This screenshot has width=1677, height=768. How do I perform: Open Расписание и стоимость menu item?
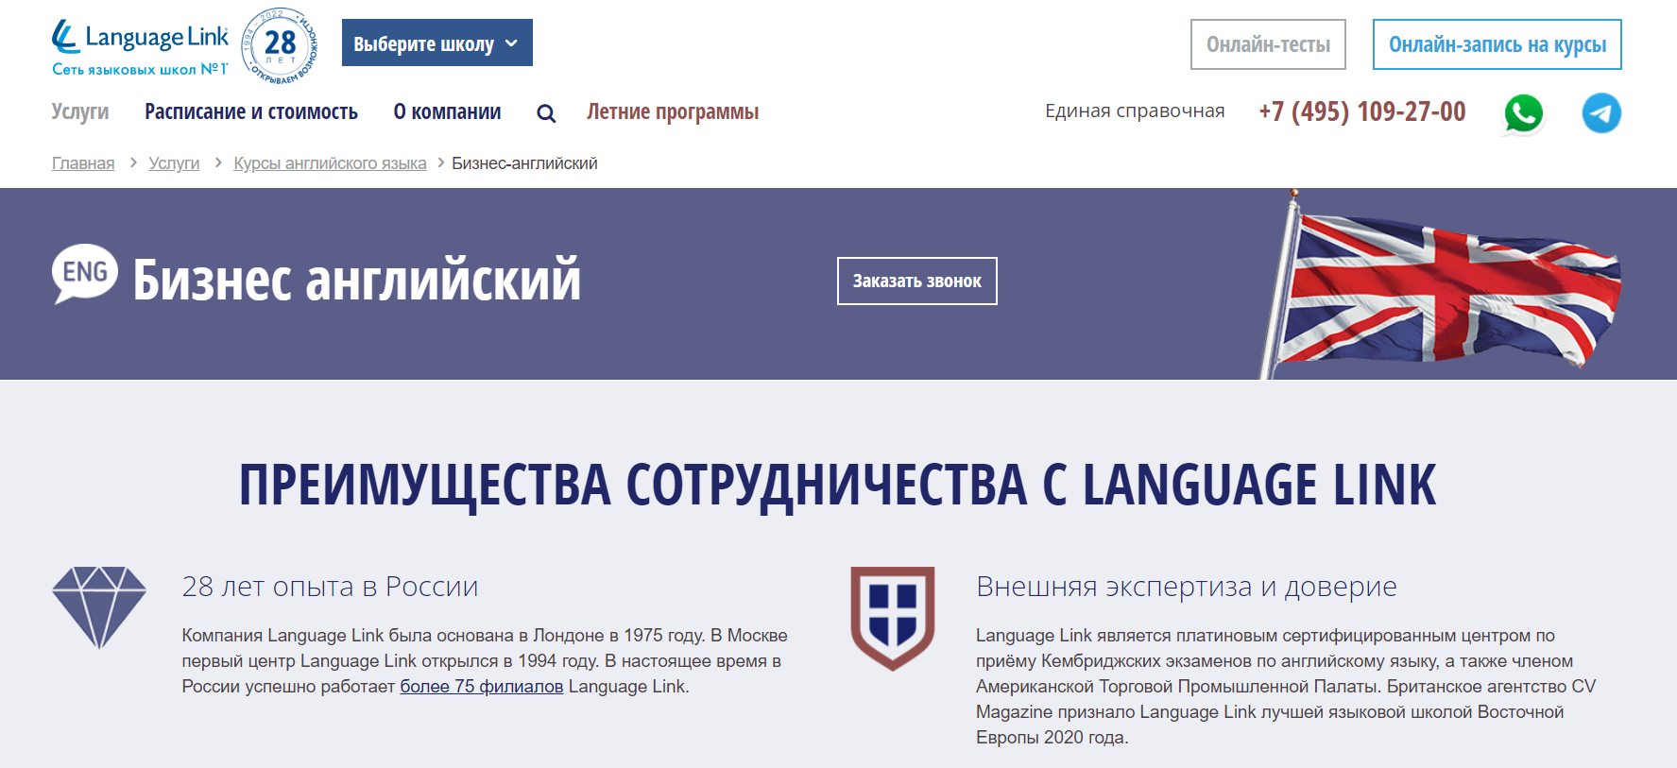[x=251, y=111]
